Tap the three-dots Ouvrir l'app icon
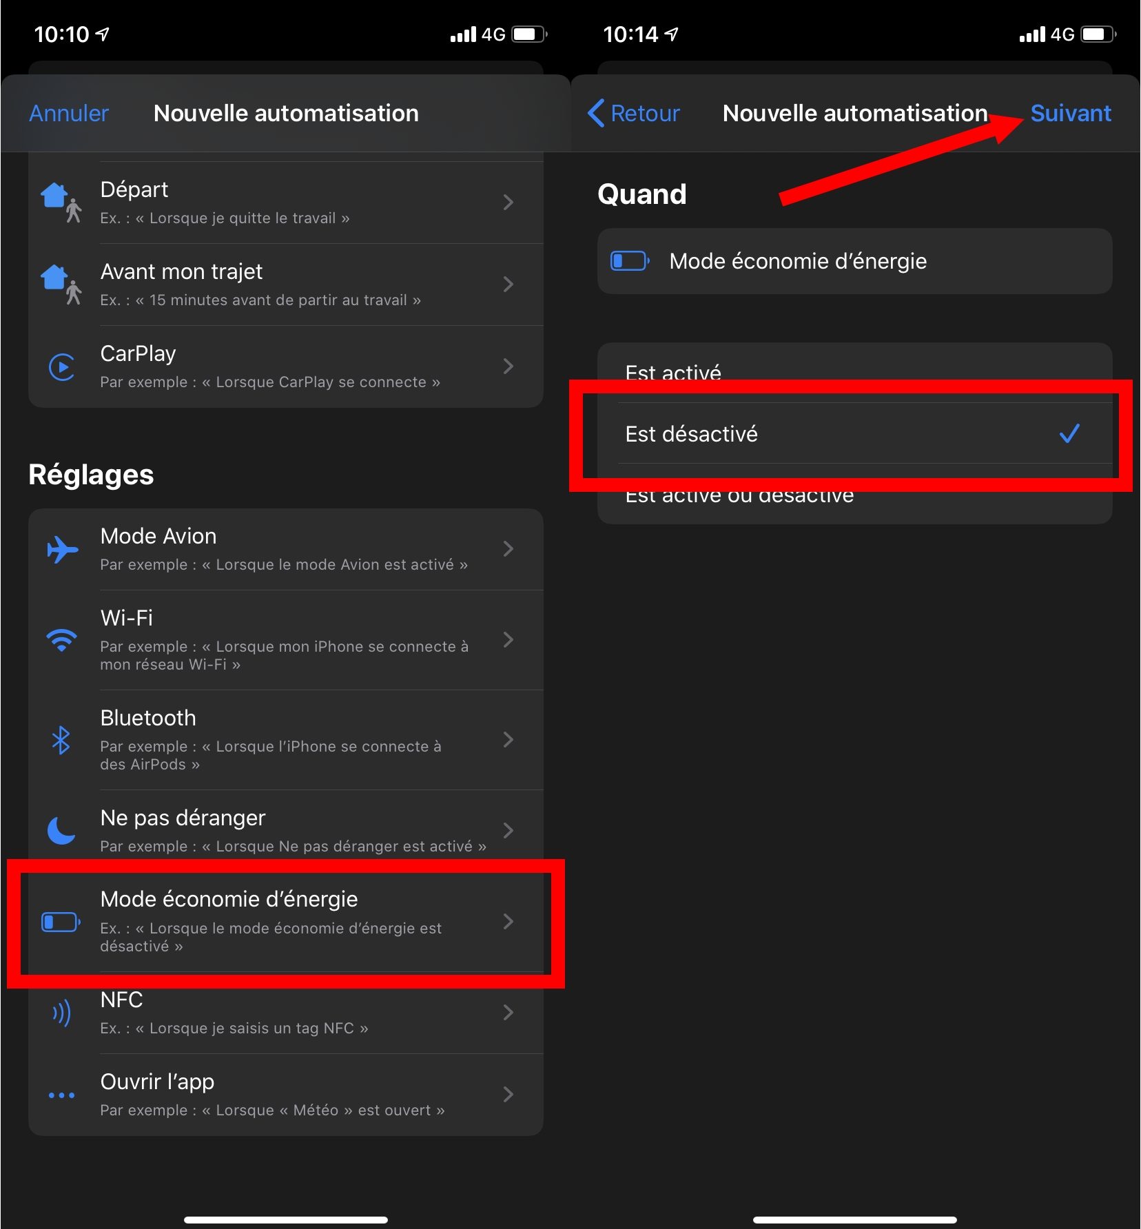This screenshot has width=1141, height=1229. click(61, 1095)
